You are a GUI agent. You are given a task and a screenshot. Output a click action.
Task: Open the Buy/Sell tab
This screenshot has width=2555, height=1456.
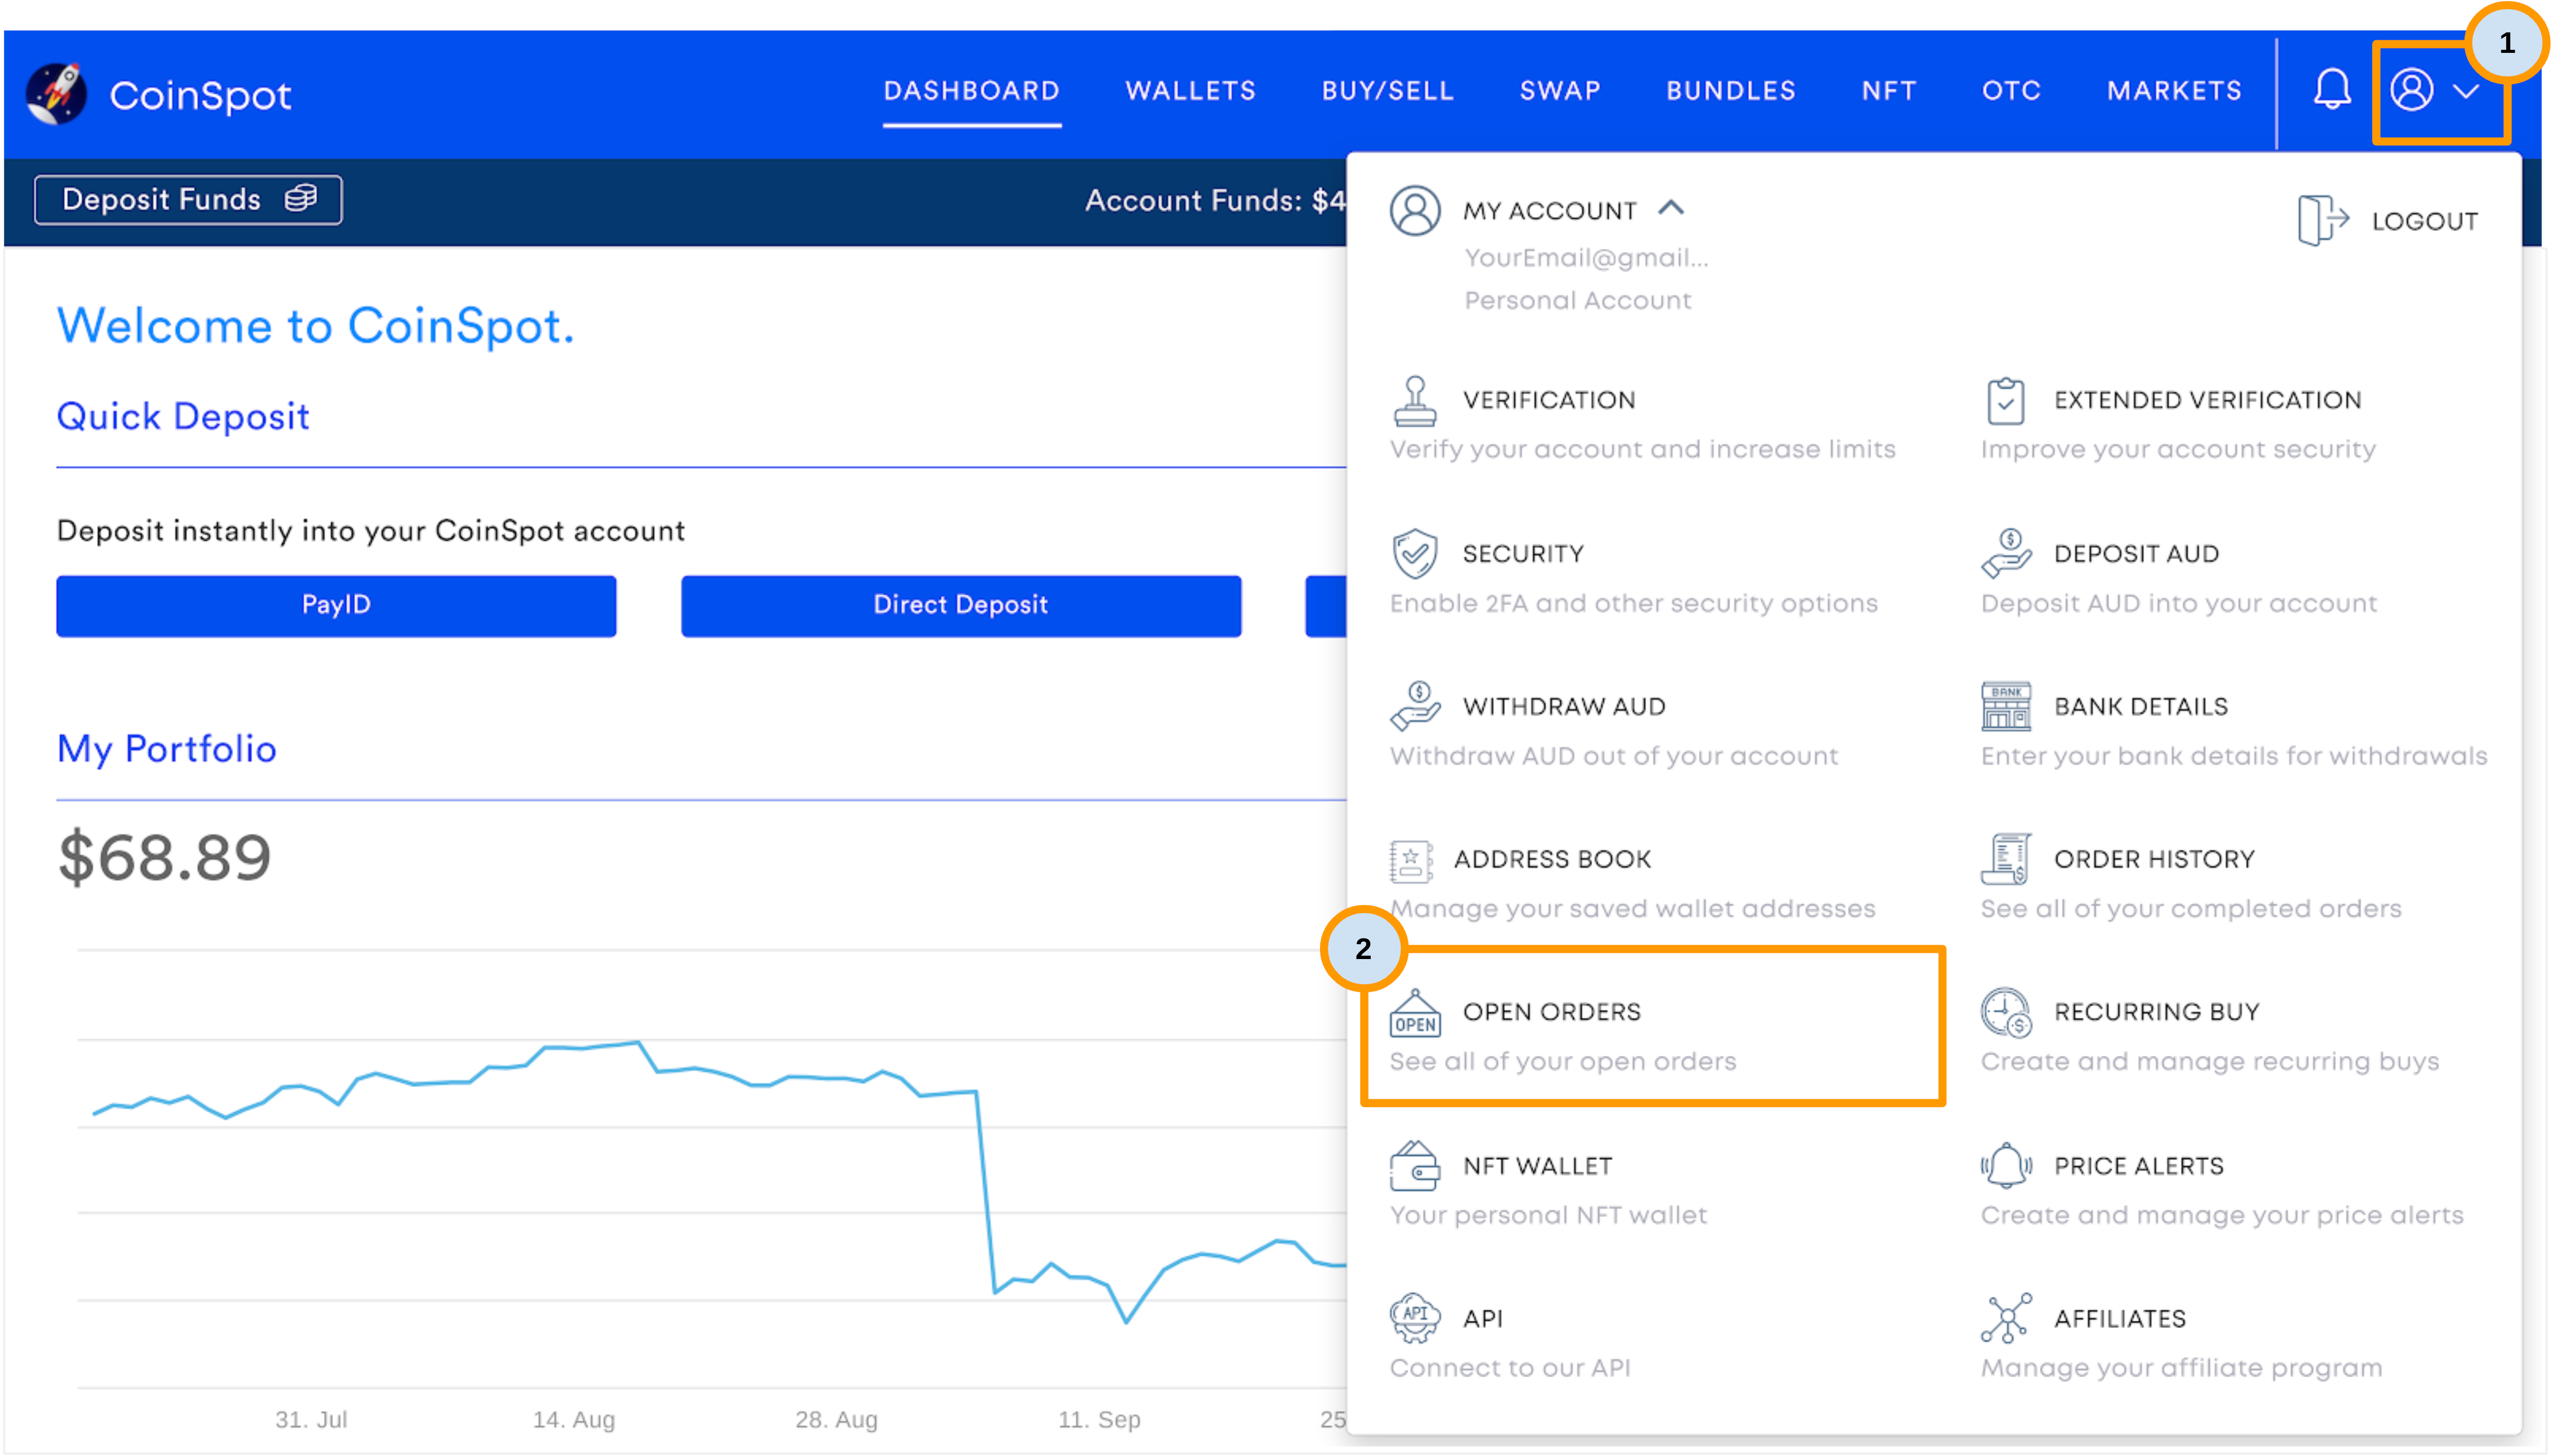1387,91
